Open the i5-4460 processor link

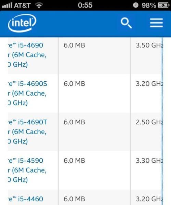point(26,199)
